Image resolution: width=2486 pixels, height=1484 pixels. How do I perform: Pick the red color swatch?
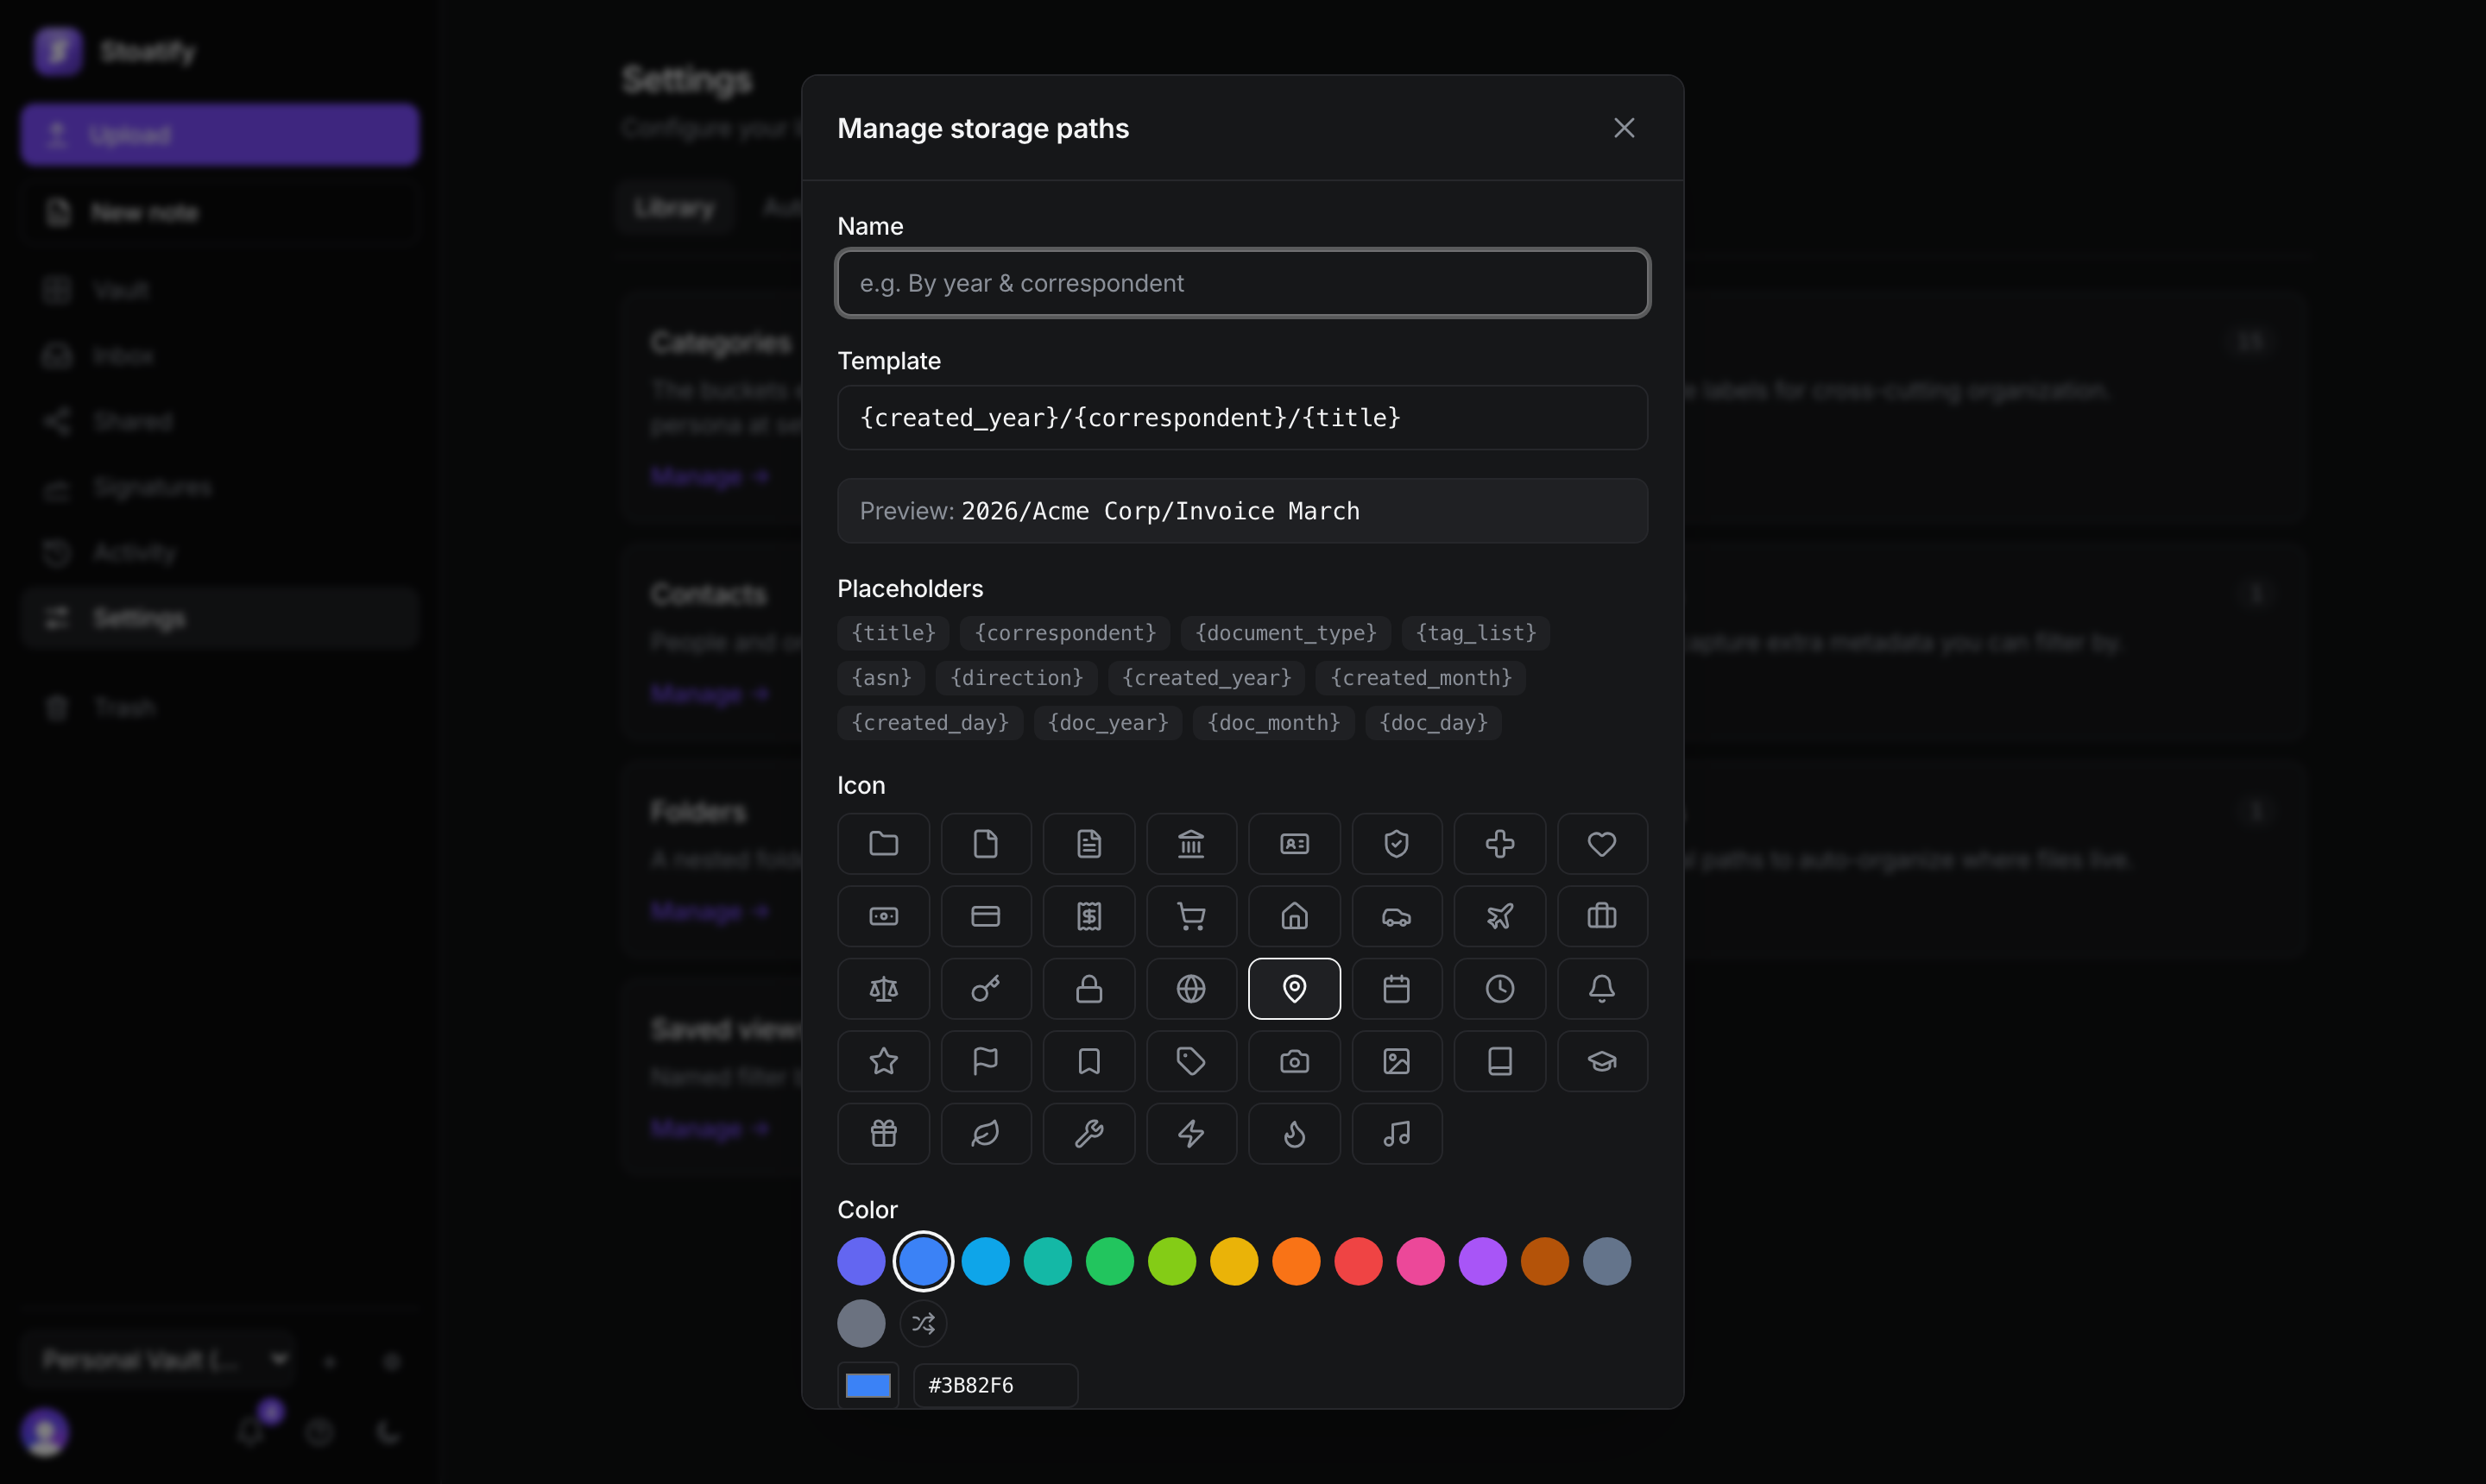[1359, 1262]
